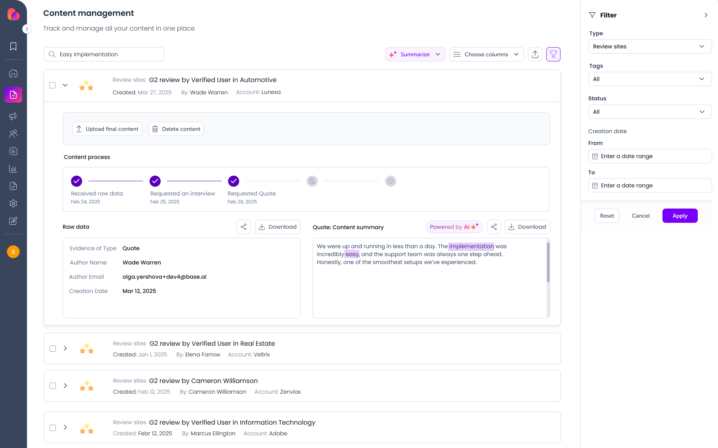Click the Apply filter button
The image size is (718, 448).
click(x=680, y=216)
